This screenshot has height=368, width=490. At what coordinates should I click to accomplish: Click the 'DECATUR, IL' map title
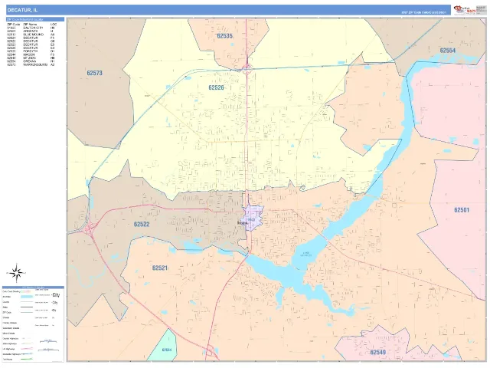click(22, 10)
